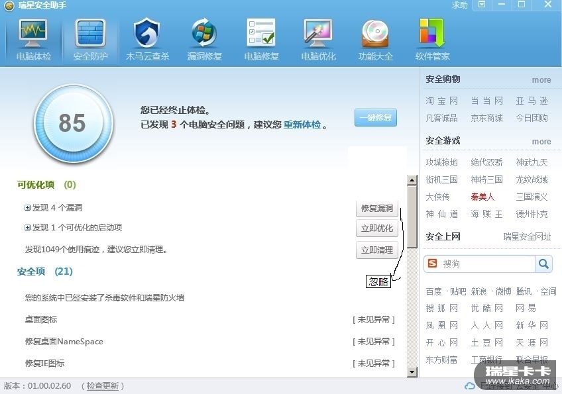Open the 神武九天 game link

(532, 163)
